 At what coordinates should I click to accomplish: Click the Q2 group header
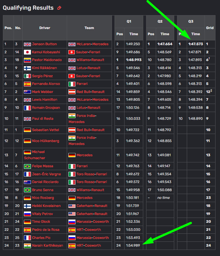[x=160, y=21]
